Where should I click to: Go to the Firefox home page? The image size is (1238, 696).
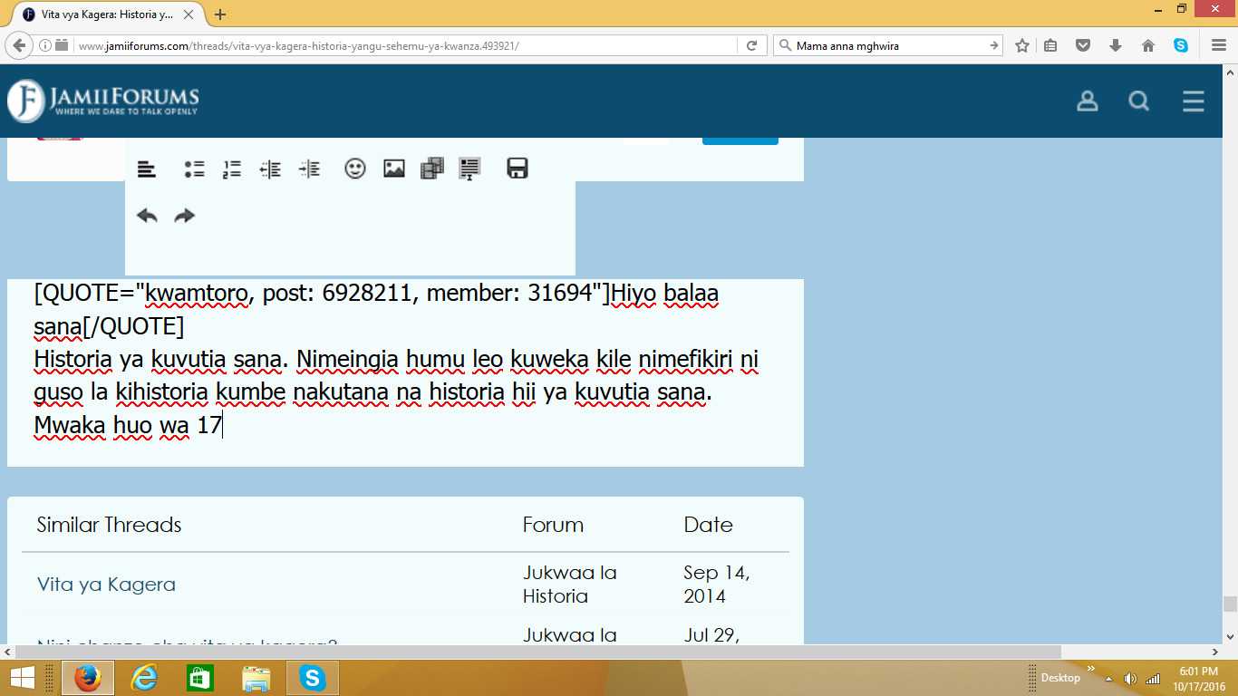[1148, 45]
